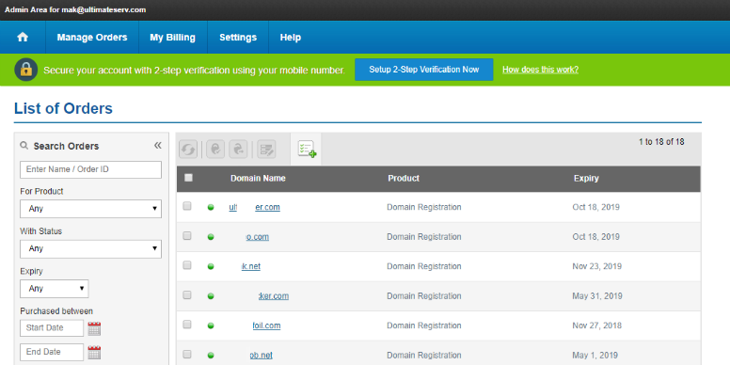The height and width of the screenshot is (365, 730).
Task: Open the Expiry filter dropdown
Action: tap(54, 289)
